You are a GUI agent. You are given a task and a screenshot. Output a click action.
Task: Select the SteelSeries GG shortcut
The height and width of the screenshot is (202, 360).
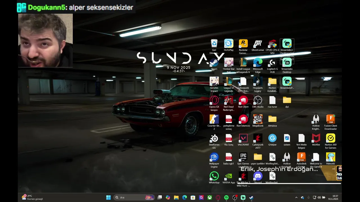click(x=214, y=141)
